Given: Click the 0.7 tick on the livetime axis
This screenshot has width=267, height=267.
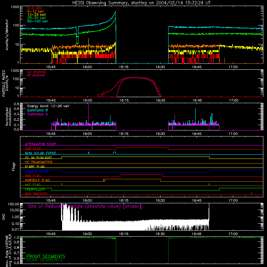Looking at the screenshot, I should click(x=16, y=253).
